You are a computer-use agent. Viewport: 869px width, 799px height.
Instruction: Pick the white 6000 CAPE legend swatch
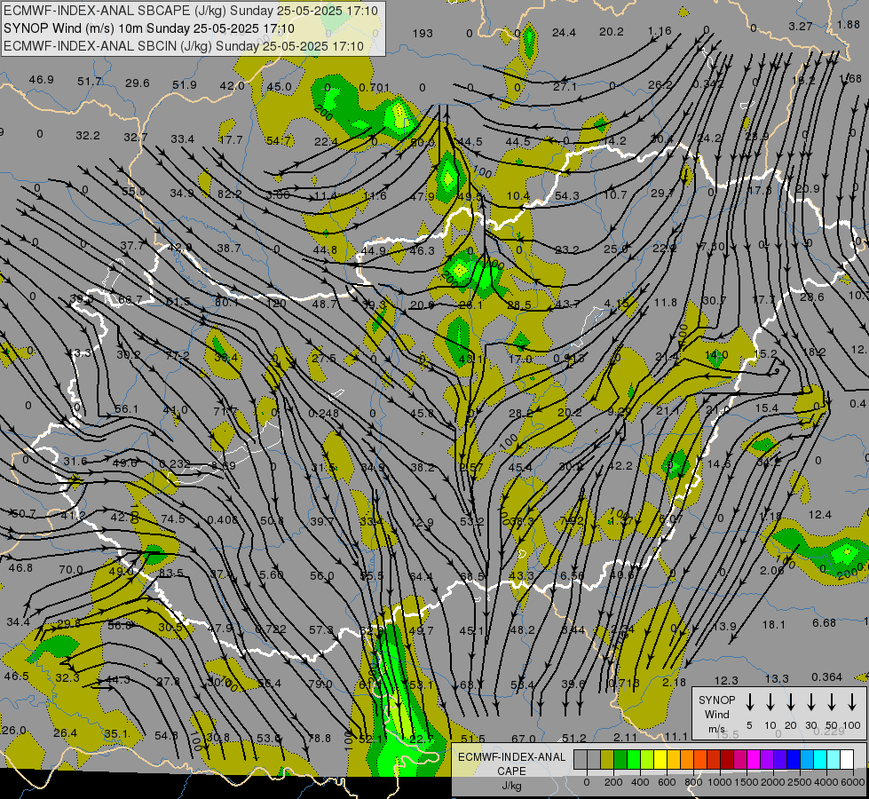pos(846,759)
